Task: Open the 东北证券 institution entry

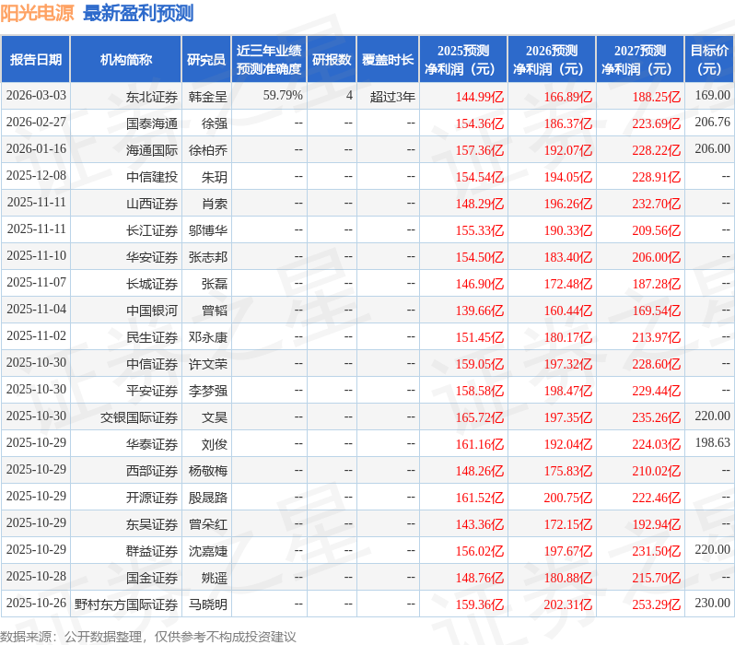Action: click(x=152, y=96)
